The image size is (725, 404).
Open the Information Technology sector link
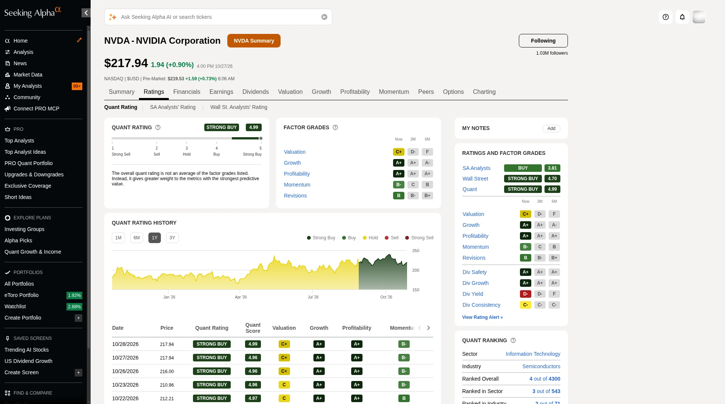pos(533,354)
